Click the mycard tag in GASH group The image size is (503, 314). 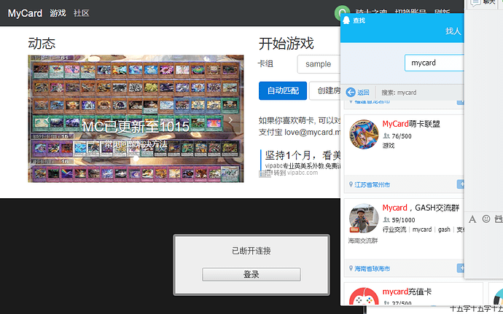[x=422, y=229]
